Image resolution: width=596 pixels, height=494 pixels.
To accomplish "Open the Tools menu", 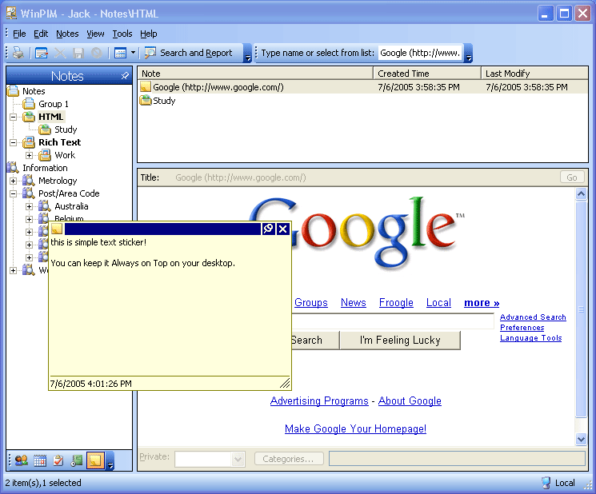I will (122, 34).
